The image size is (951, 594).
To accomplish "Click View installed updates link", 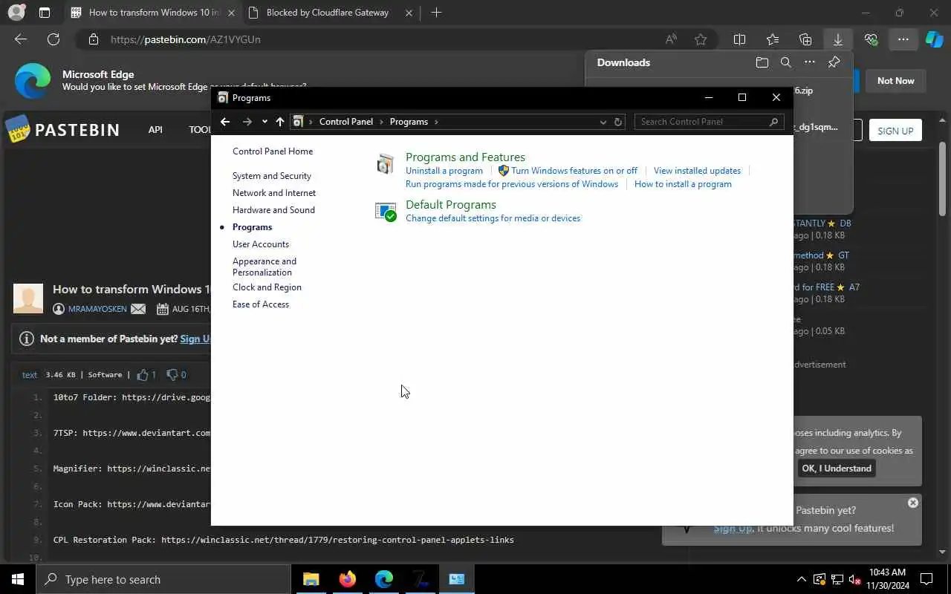I will (697, 171).
